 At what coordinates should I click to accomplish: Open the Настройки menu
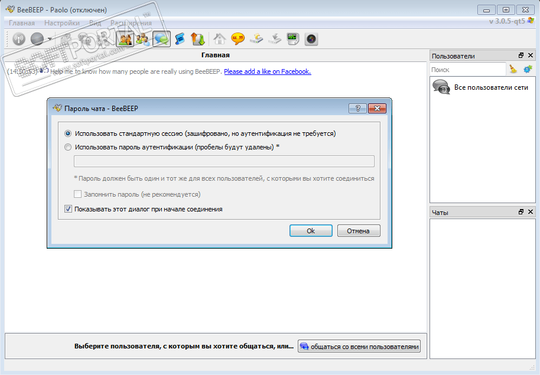(62, 23)
